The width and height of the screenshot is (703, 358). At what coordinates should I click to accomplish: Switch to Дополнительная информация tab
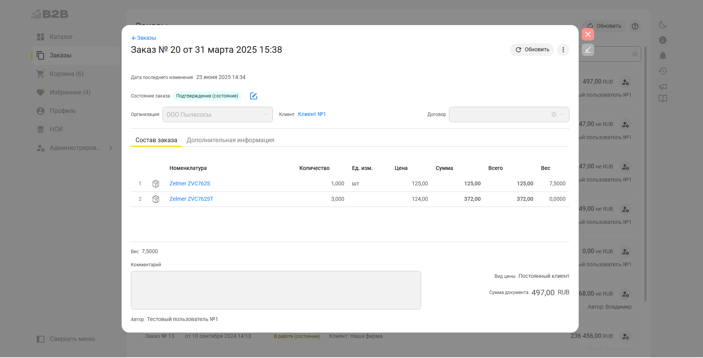coord(230,140)
